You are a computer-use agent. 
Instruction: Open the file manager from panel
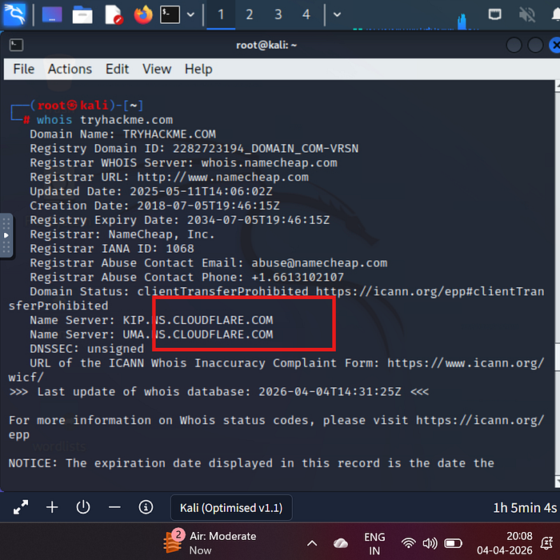click(82, 14)
